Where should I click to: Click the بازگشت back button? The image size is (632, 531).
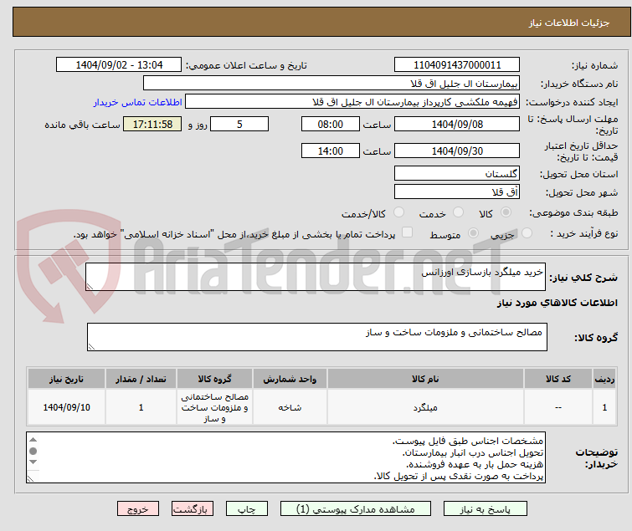point(192,509)
